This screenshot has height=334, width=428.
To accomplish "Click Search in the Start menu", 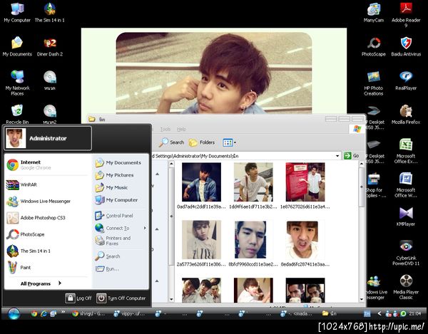I will click(120, 256).
